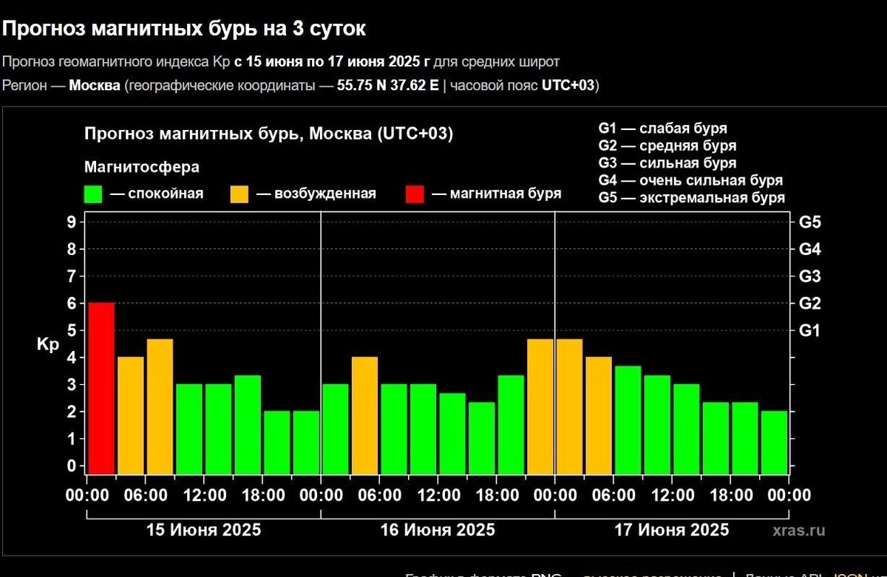The image size is (887, 577).
Task: Click the '12:00' time label under 15 June
Action: [x=204, y=495]
